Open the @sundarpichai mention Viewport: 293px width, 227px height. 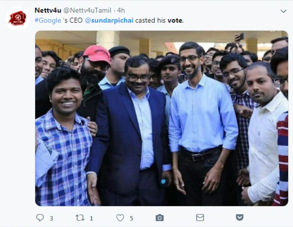click(x=109, y=21)
